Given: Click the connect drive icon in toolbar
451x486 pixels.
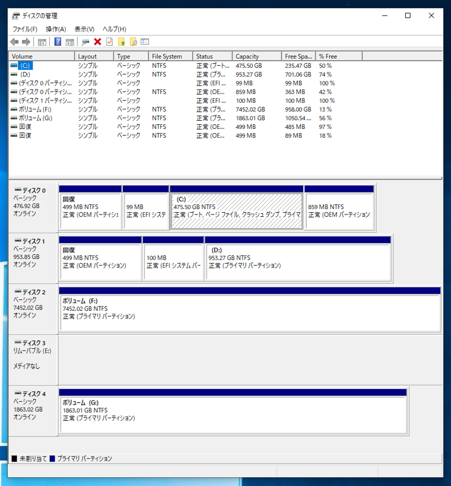Looking at the screenshot, I should tap(85, 42).
